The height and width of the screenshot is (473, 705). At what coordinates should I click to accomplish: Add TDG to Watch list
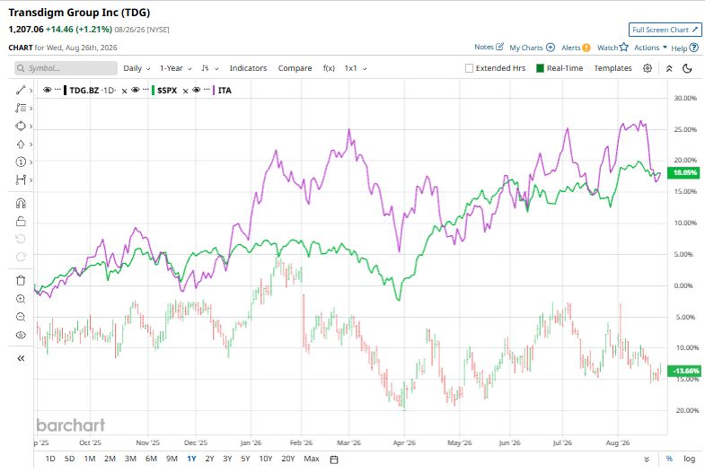(x=612, y=48)
